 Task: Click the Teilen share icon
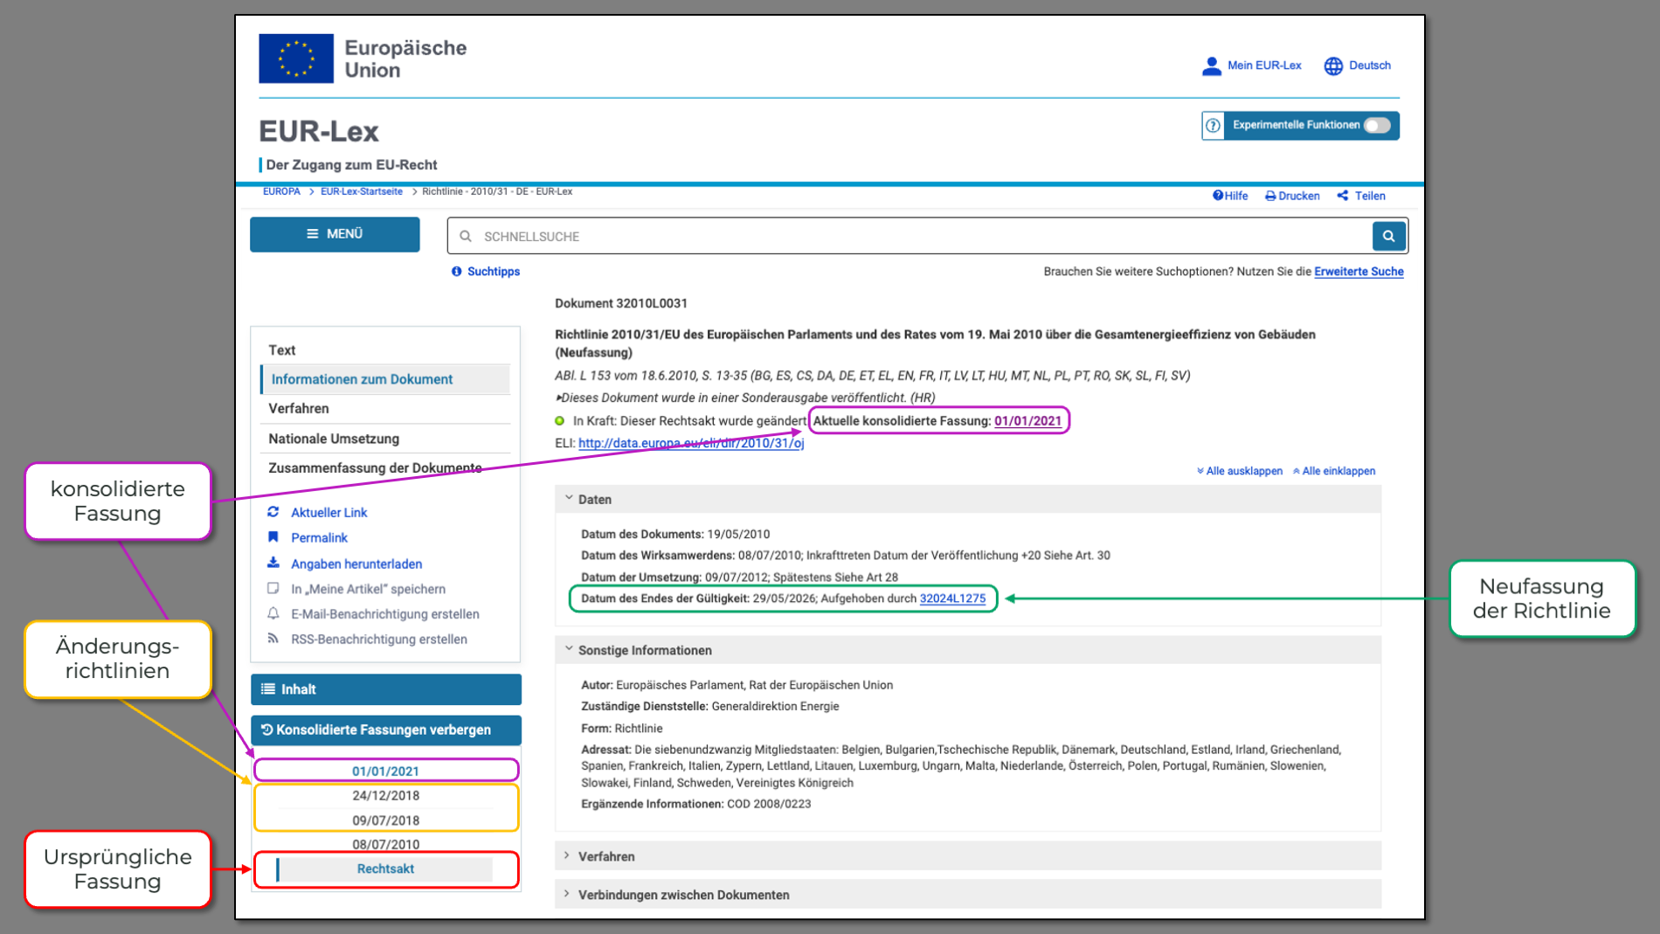[1343, 196]
